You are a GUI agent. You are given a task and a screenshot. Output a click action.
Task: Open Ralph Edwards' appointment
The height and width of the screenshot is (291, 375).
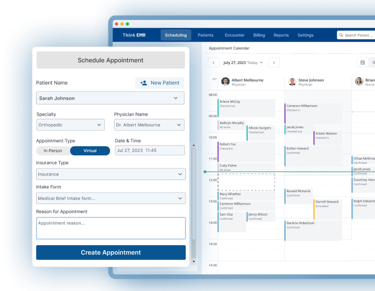pyautogui.click(x=363, y=209)
